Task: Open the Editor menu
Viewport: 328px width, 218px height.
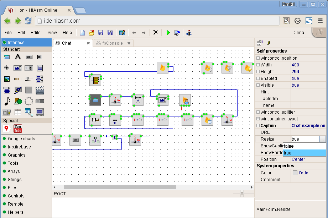Action: click(x=36, y=33)
